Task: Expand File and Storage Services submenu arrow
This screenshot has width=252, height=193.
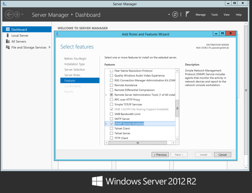Action: (x=49, y=47)
